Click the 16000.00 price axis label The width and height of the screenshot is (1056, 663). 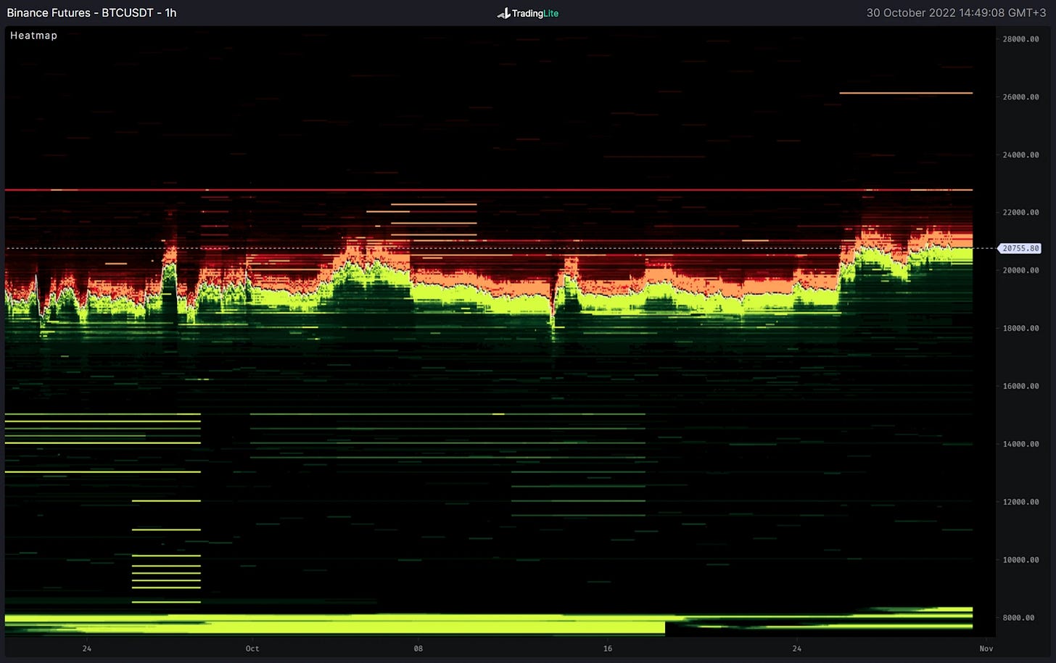[x=1020, y=387]
